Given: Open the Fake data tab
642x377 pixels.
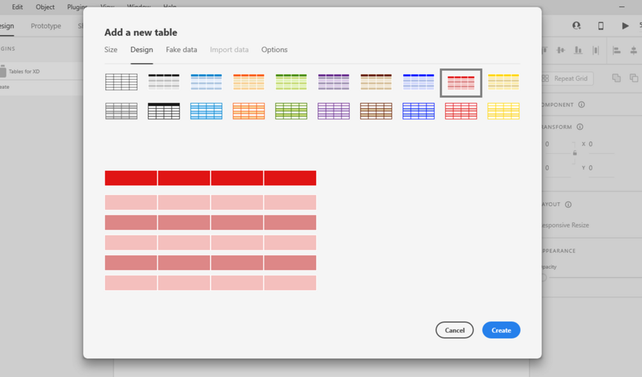Looking at the screenshot, I should click(x=181, y=50).
